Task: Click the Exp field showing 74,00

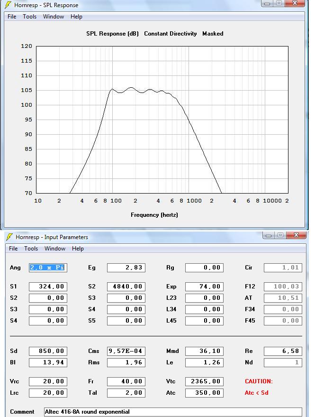Action: point(204,287)
